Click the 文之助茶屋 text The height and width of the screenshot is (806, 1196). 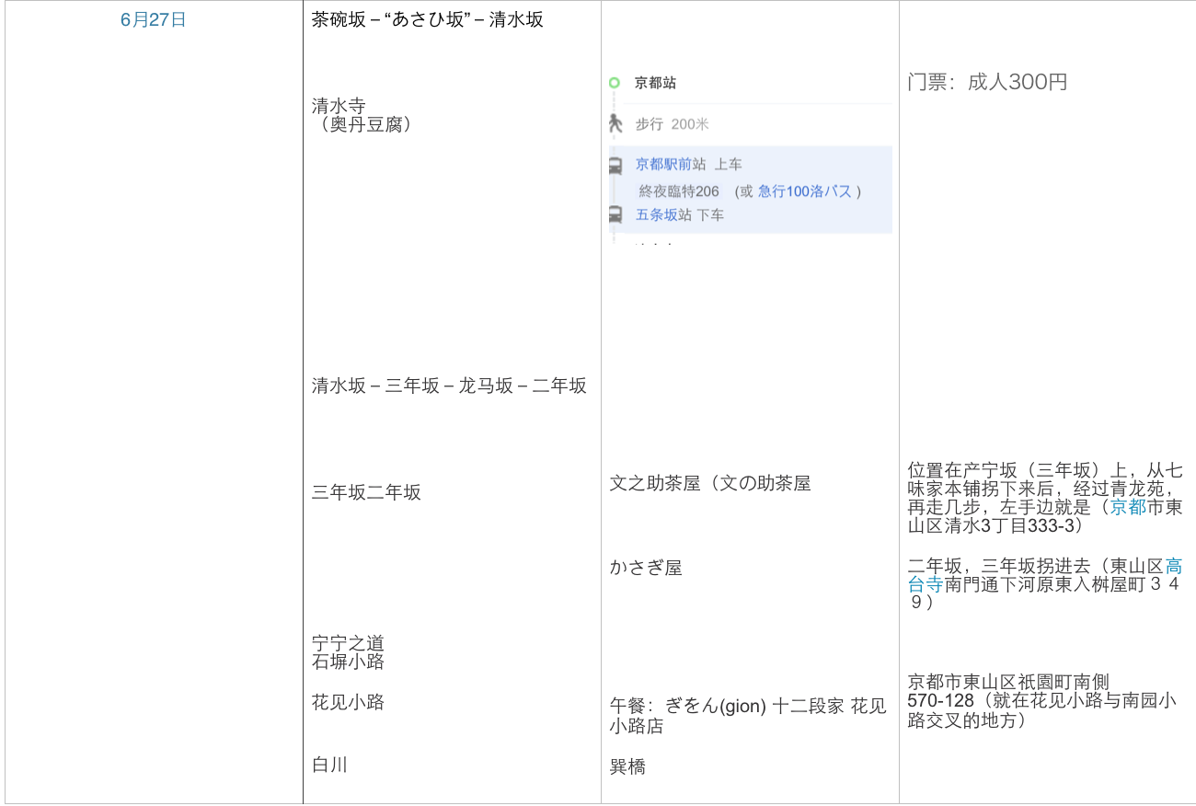point(709,483)
